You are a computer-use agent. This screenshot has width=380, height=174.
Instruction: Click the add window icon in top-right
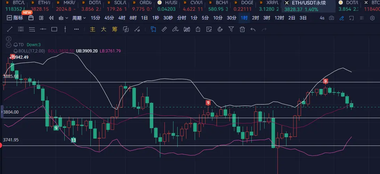(x=351, y=18)
